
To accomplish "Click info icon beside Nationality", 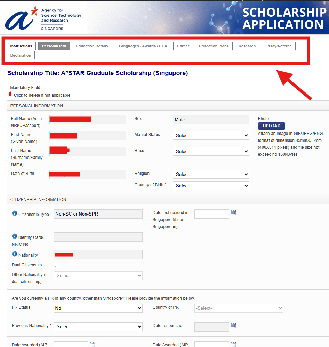I will point(14,254).
